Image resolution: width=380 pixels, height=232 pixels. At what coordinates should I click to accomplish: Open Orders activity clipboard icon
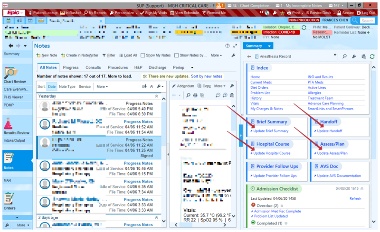tap(9, 199)
